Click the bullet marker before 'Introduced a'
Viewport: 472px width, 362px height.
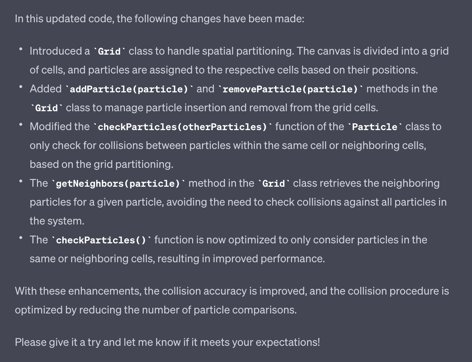21,50
